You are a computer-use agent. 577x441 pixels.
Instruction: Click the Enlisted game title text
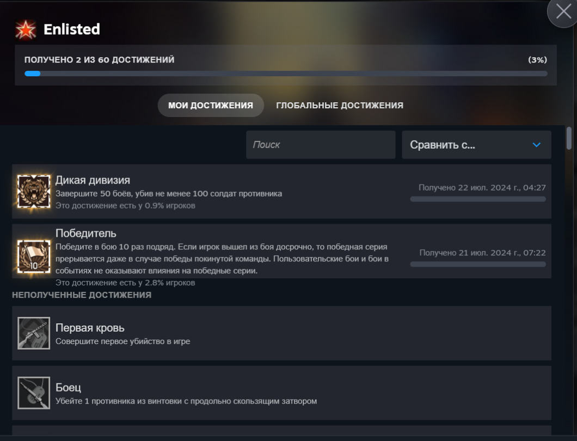coord(72,29)
